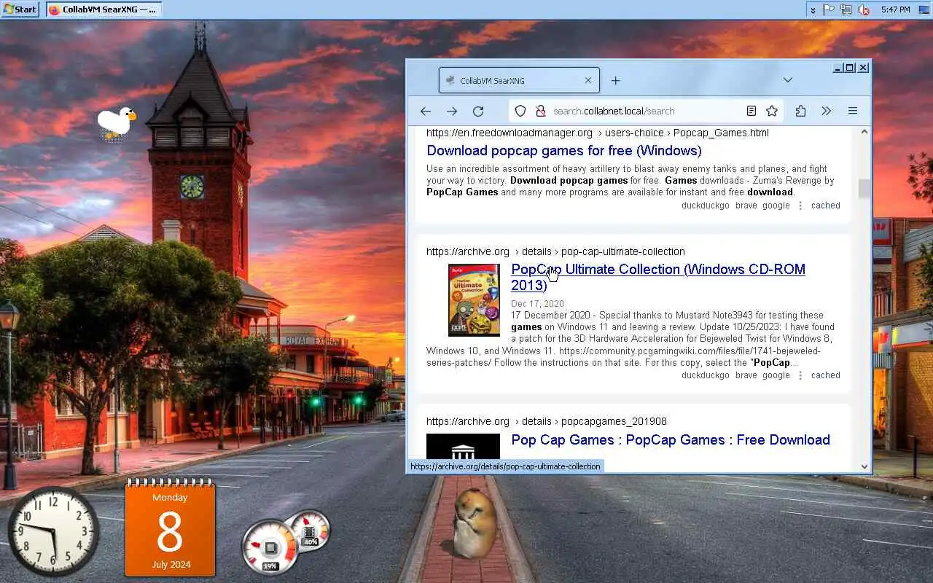Click the Show desktop button in taskbar
933x583 pixels.
point(924,9)
